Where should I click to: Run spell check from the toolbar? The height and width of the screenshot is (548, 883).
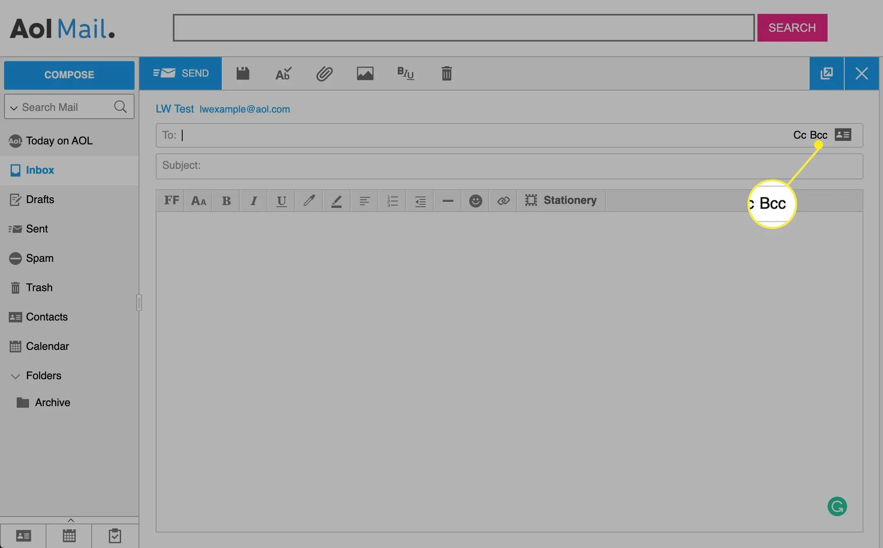point(283,74)
